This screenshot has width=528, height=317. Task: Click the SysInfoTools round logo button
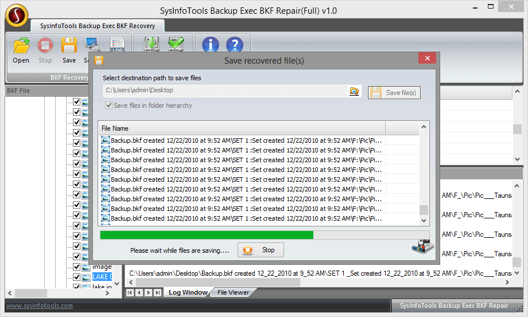point(17,15)
